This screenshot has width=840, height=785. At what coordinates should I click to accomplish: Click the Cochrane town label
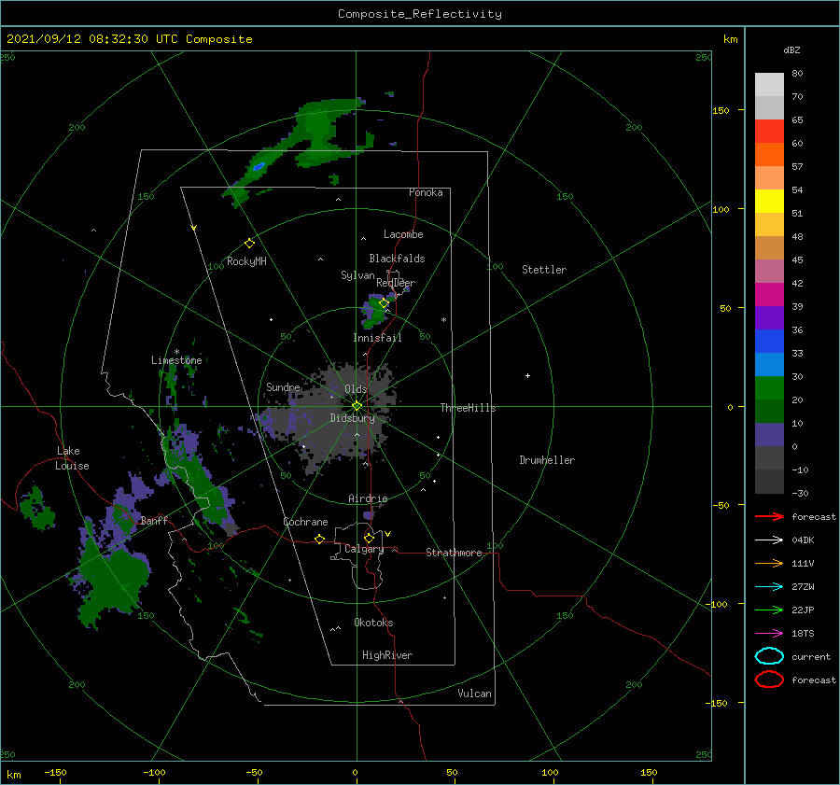[x=305, y=522]
